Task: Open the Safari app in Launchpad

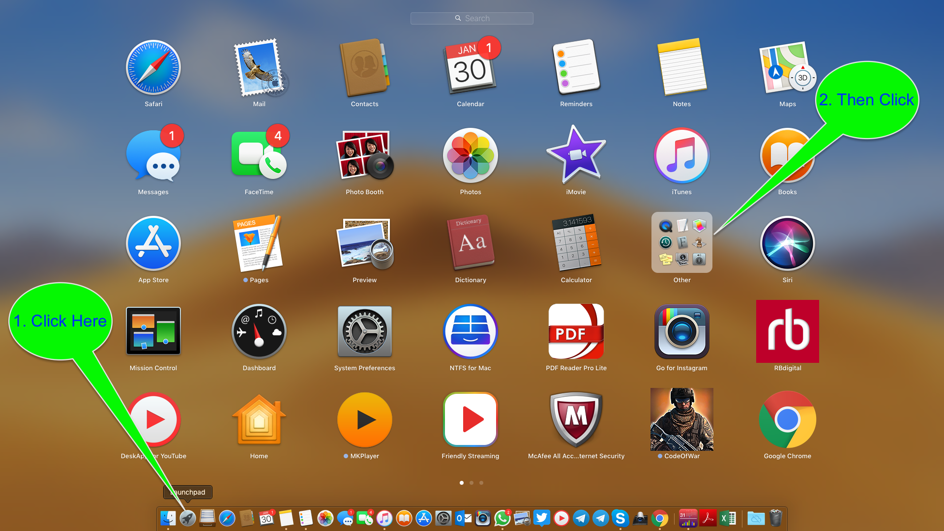Action: pos(153,67)
